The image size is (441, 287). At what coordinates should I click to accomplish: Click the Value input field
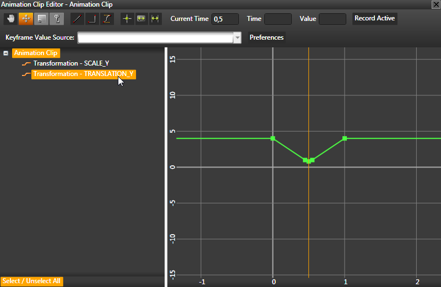[x=333, y=19]
